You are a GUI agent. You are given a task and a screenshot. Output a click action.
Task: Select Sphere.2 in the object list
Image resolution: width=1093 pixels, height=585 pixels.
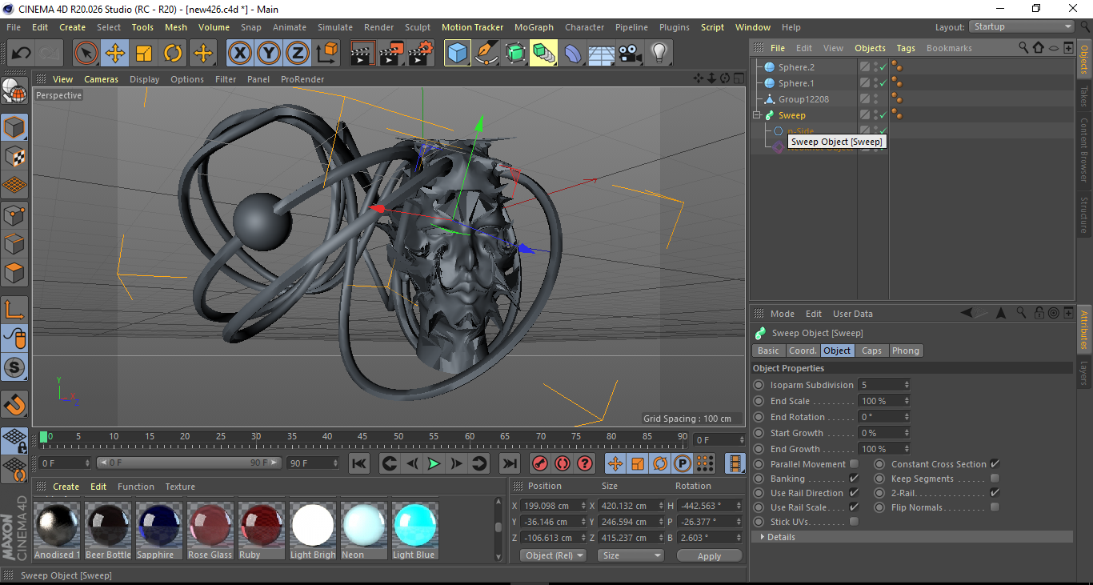point(796,67)
